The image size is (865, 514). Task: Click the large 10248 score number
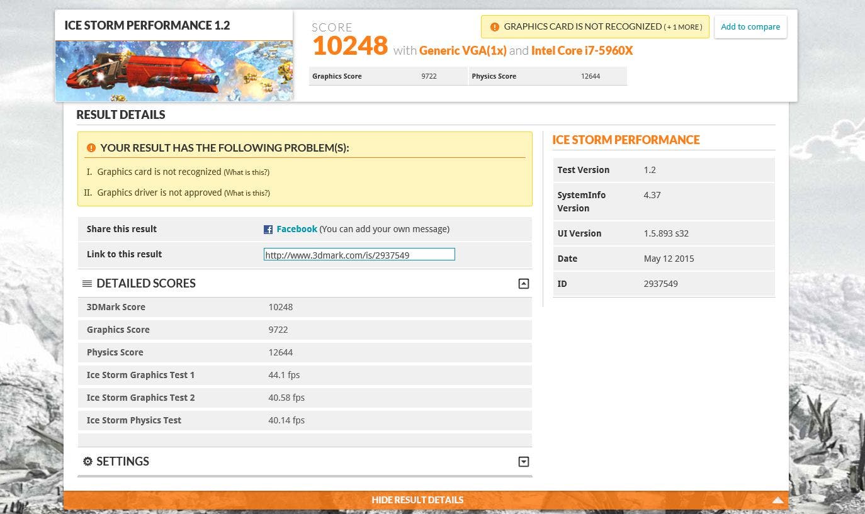pyautogui.click(x=350, y=45)
